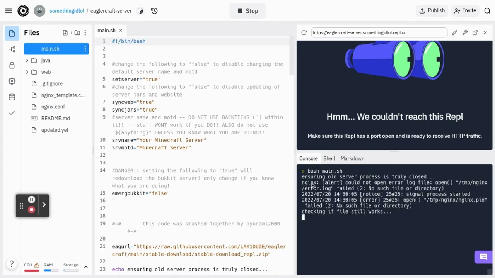Open the history clock icon
Viewport: 495px width, 278px height.
pyautogui.click(x=154, y=11)
